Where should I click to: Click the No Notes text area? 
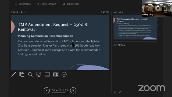(x=119, y=45)
